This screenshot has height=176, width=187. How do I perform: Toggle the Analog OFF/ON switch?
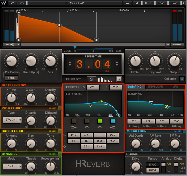pos(163,168)
